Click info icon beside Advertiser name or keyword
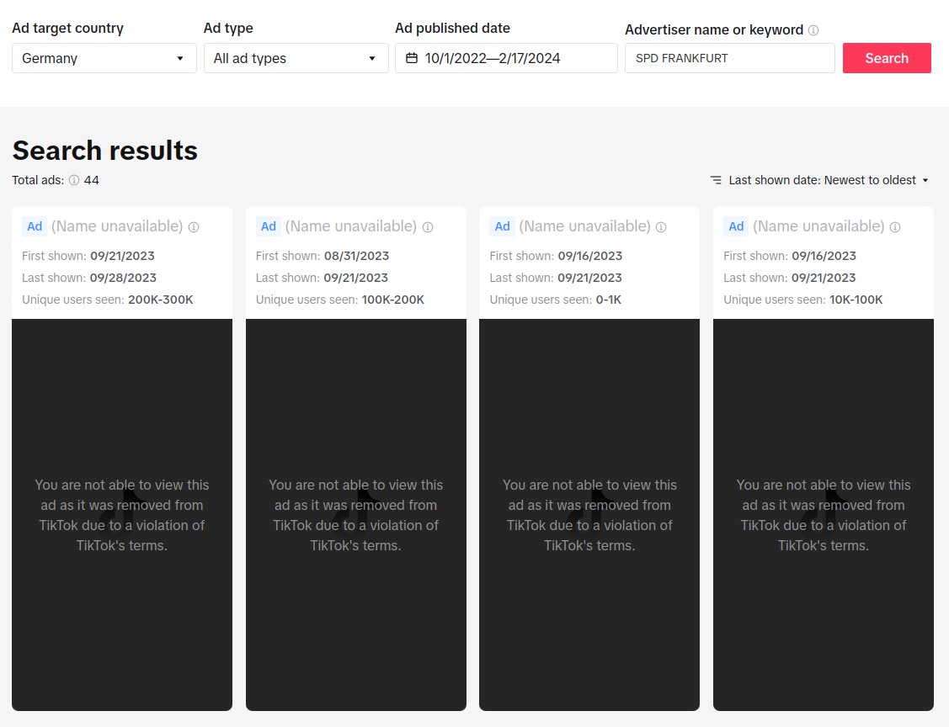The height and width of the screenshot is (727, 949). (x=813, y=30)
